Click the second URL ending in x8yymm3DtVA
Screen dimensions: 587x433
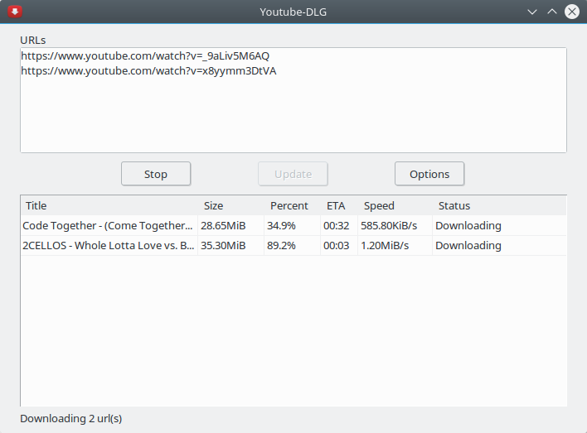(x=148, y=71)
